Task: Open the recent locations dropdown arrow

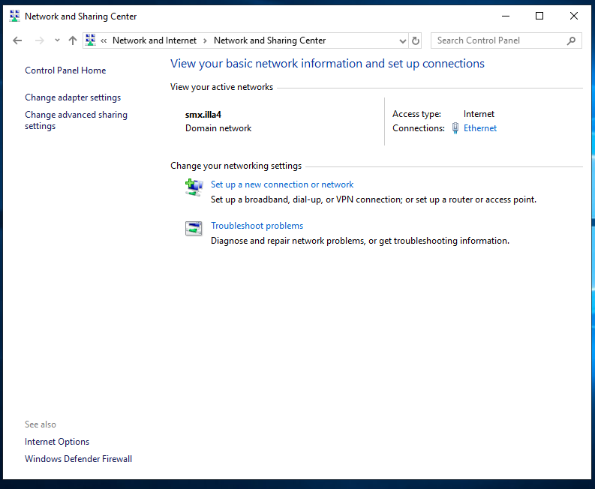Action: pos(57,40)
